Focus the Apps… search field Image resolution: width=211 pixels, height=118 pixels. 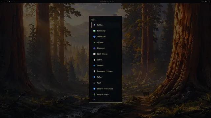(105, 20)
